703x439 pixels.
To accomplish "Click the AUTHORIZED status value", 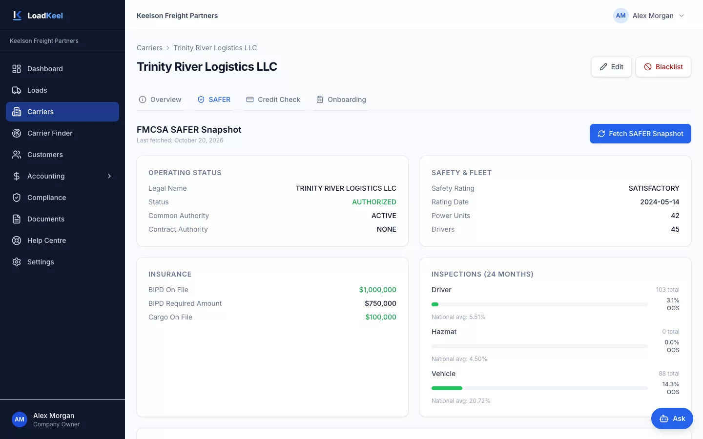I will coord(374,202).
